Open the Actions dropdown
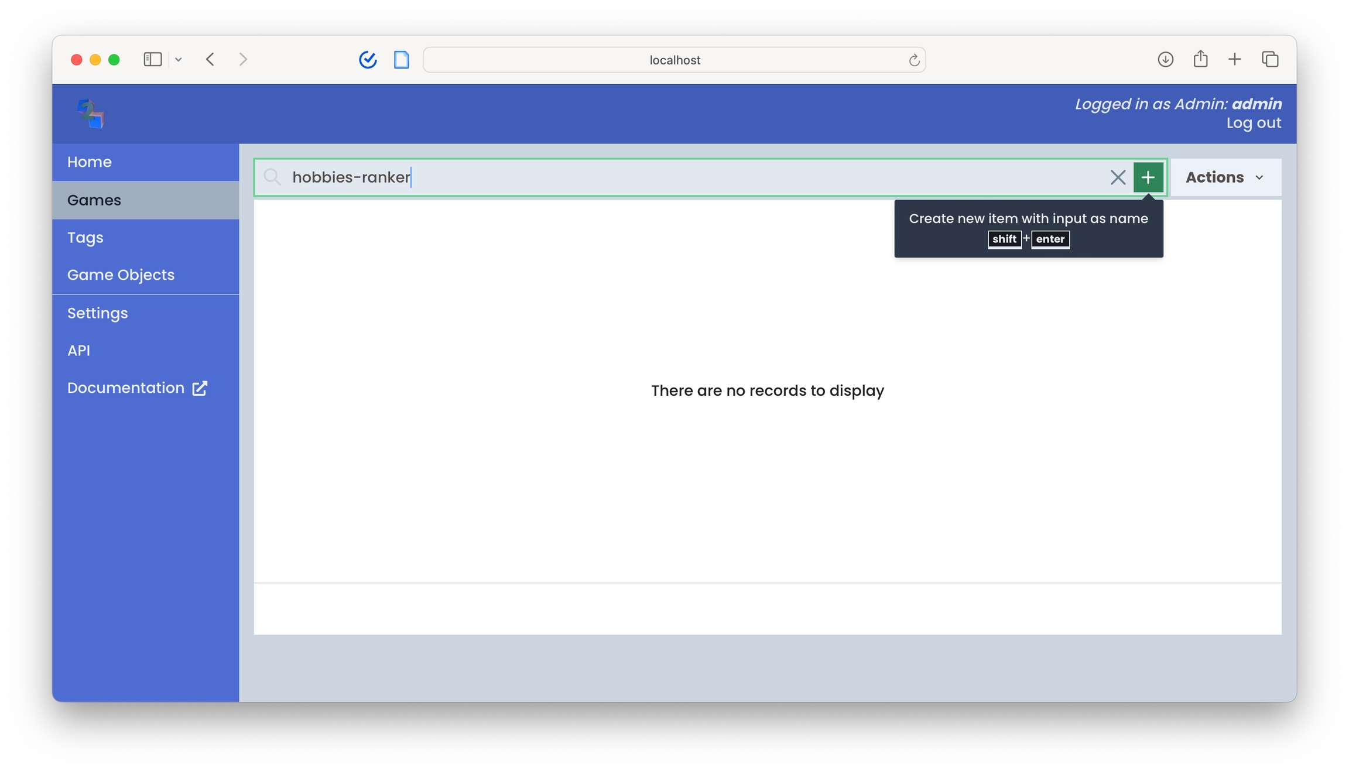This screenshot has width=1349, height=771. pos(1225,177)
